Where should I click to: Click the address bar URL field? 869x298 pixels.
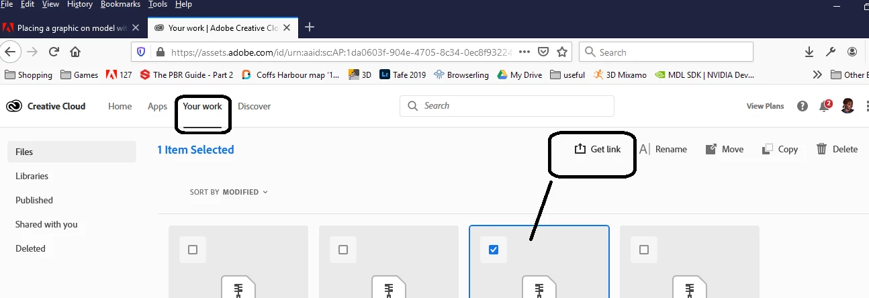tap(342, 52)
